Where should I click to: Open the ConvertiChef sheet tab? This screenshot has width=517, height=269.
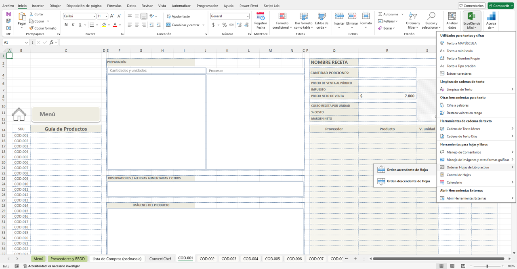tap(160, 259)
